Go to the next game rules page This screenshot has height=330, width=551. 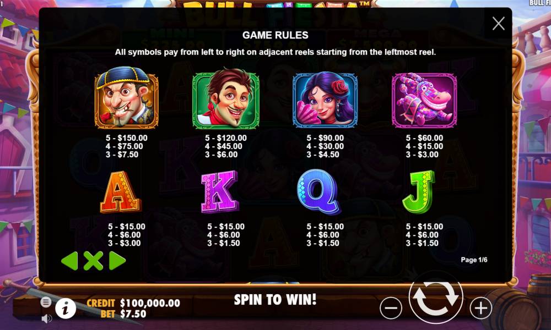117,261
